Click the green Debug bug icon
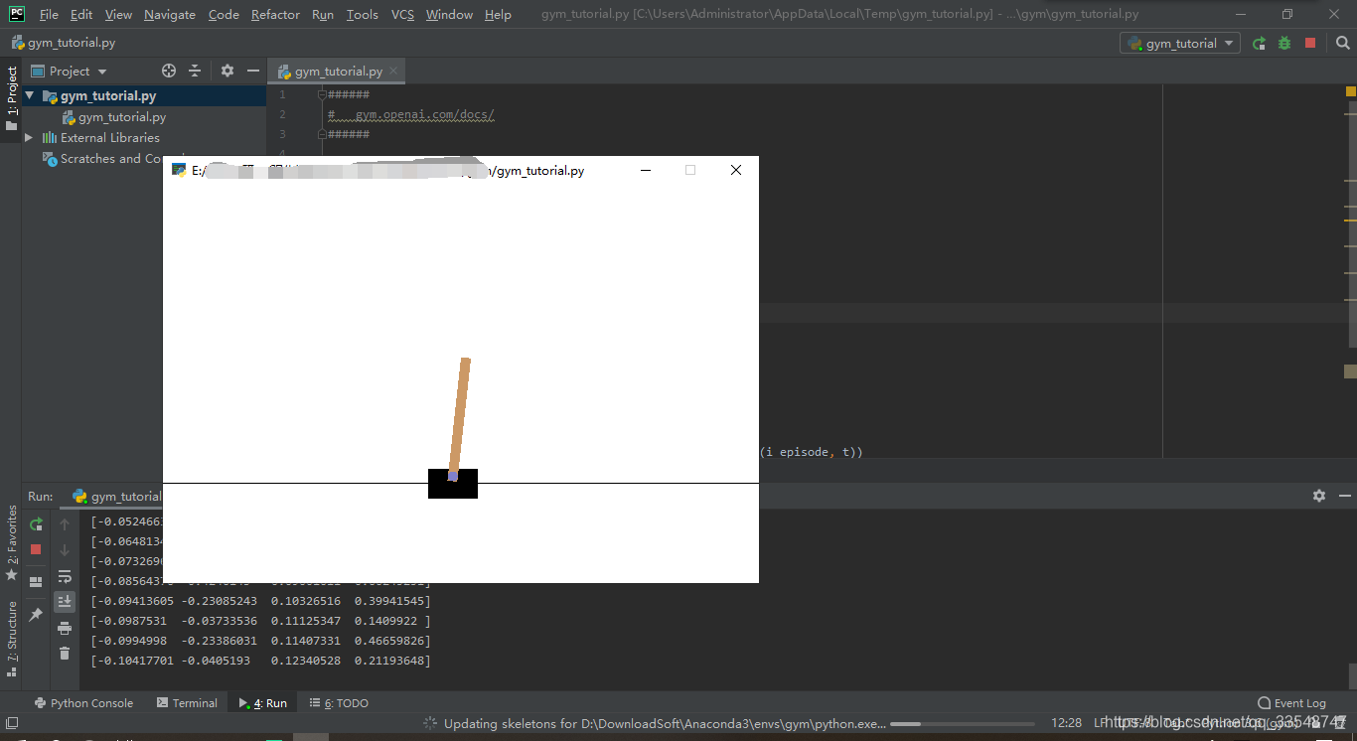This screenshot has width=1357, height=741. click(1284, 43)
